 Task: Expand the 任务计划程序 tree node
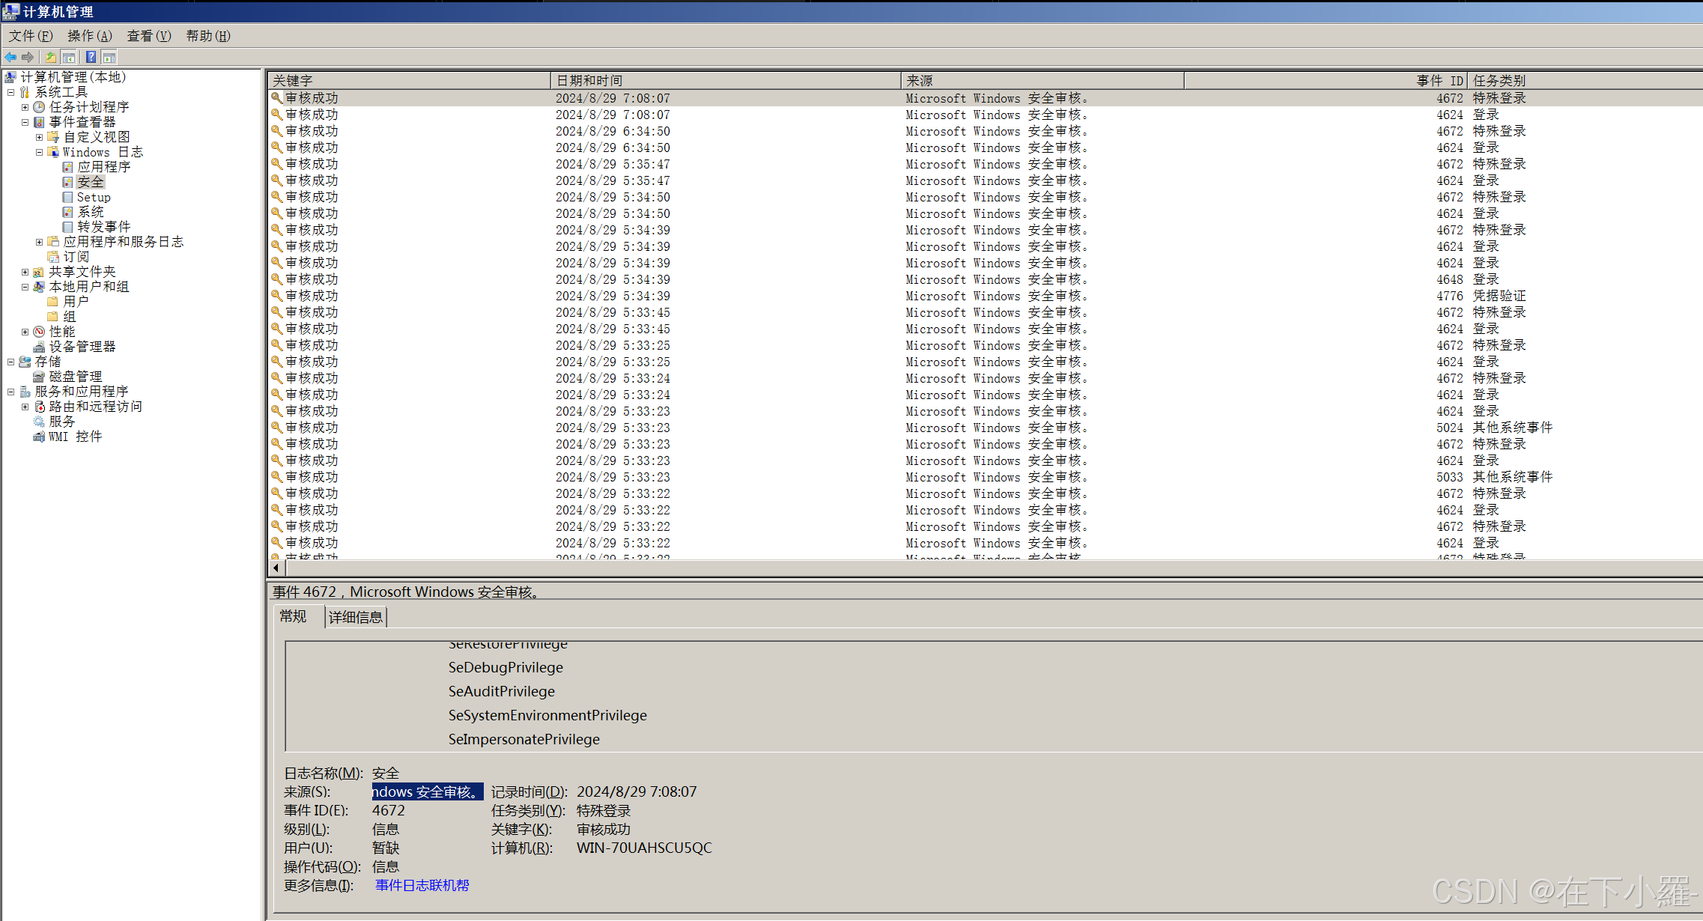(25, 107)
